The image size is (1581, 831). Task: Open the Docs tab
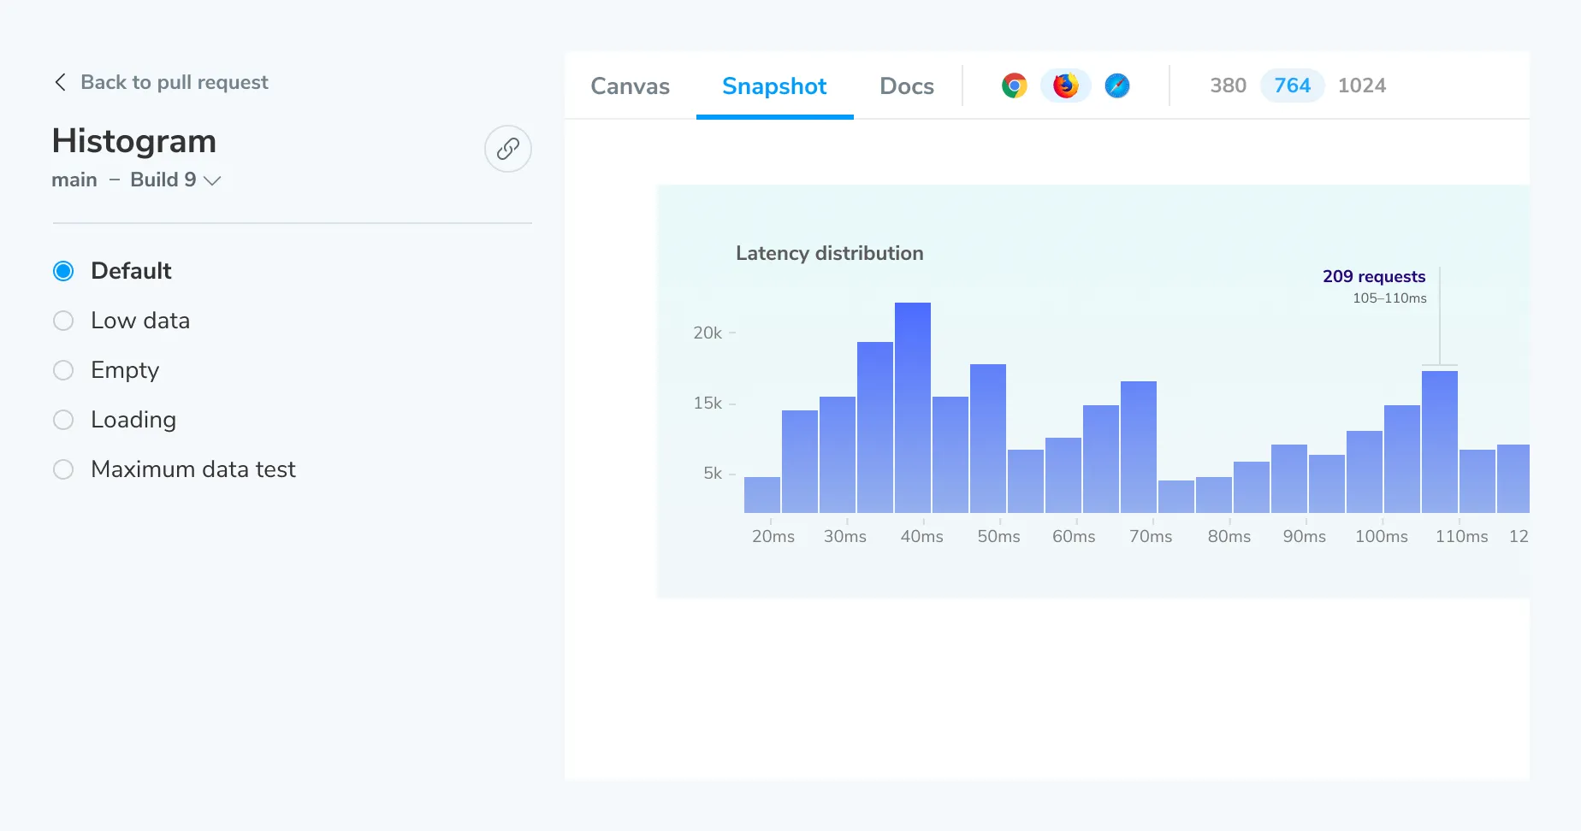coord(906,86)
